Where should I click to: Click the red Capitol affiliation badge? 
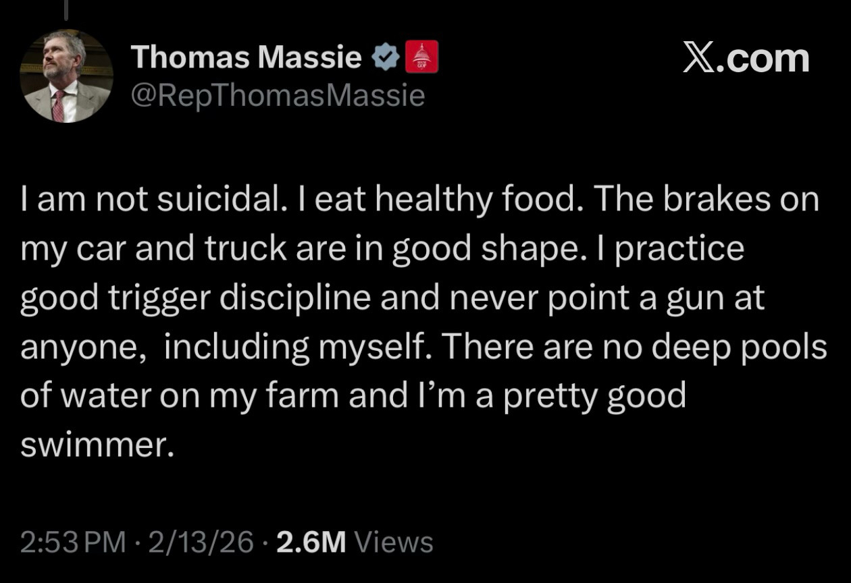pos(421,57)
